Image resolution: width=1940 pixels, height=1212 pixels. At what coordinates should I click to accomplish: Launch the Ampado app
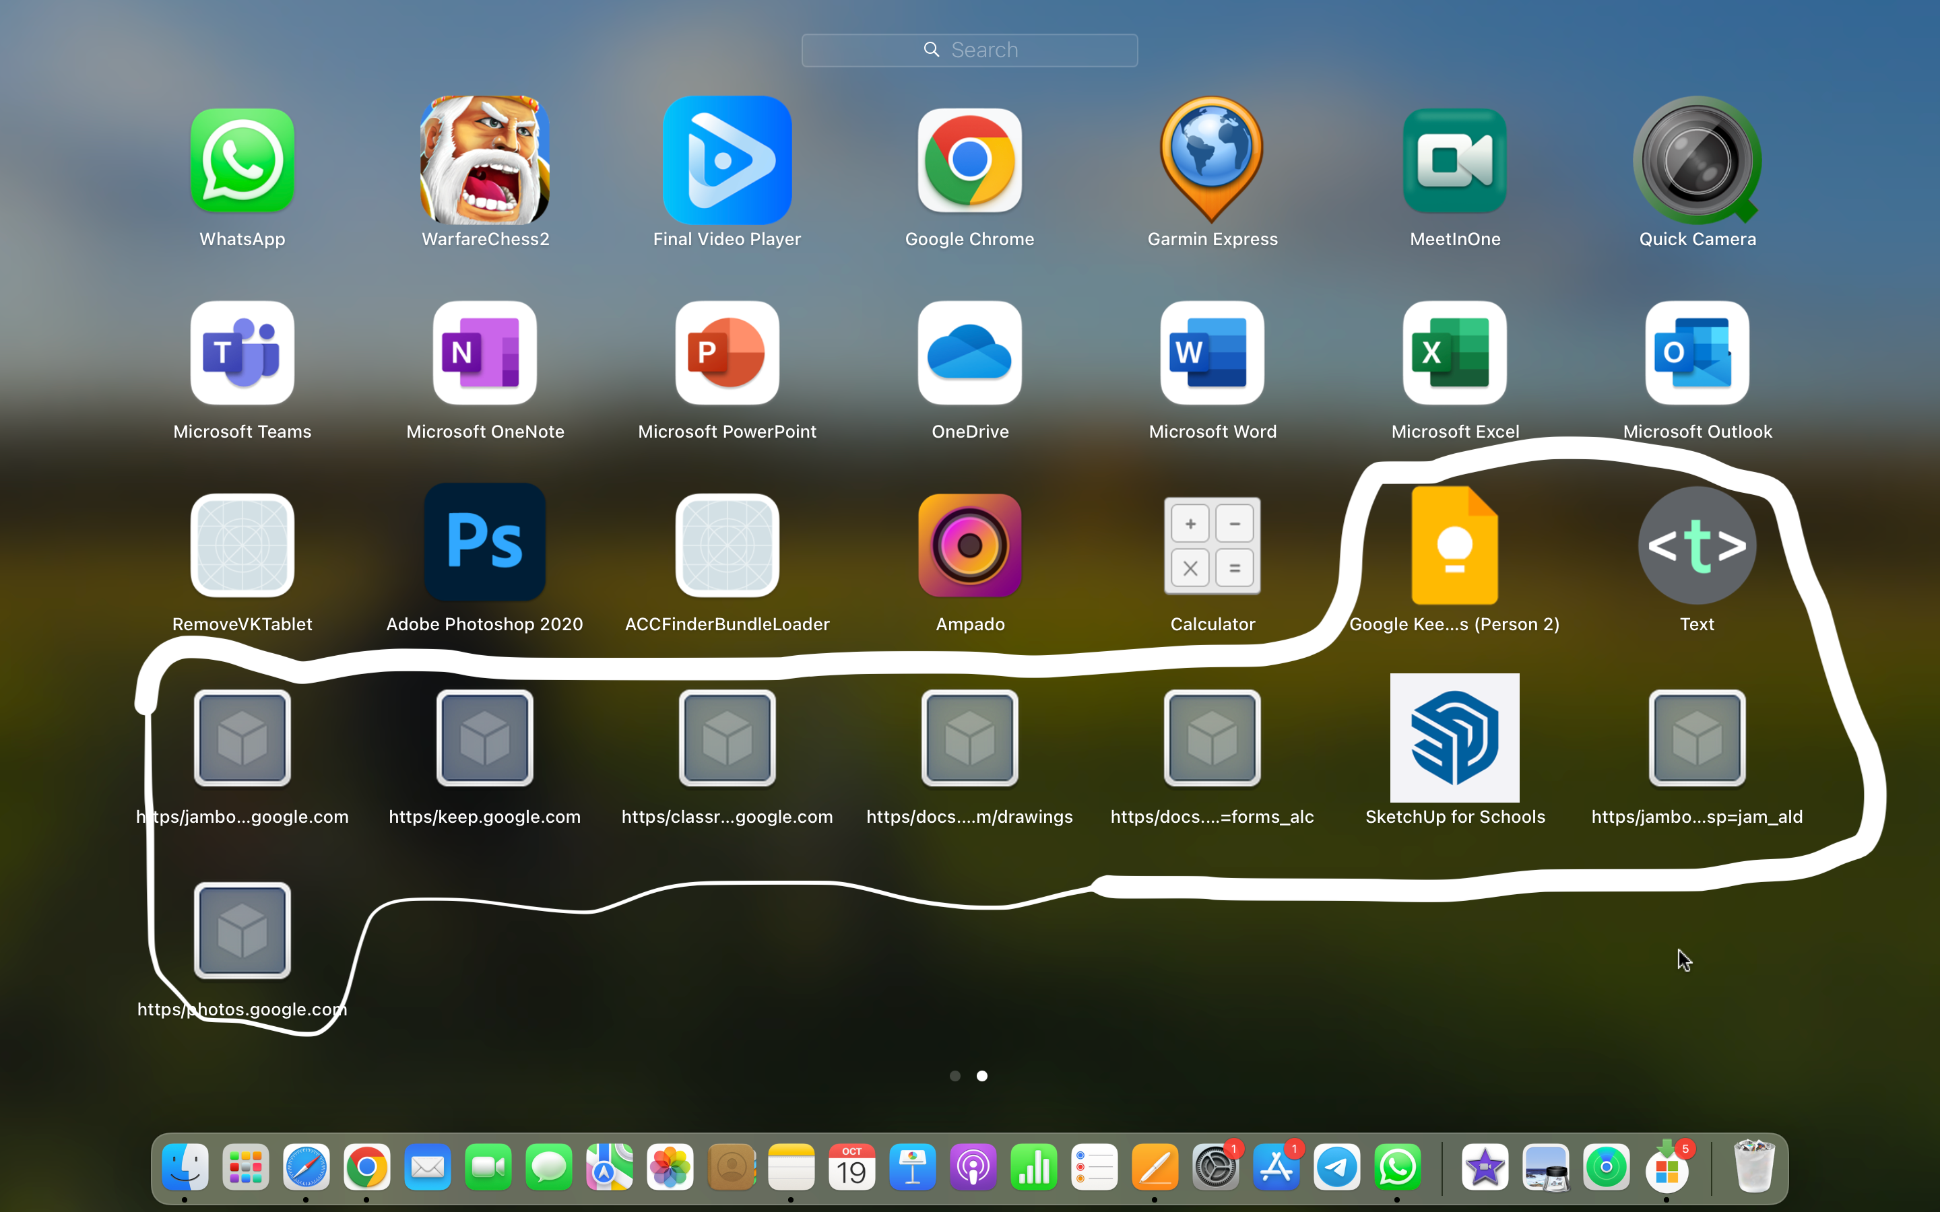[969, 545]
